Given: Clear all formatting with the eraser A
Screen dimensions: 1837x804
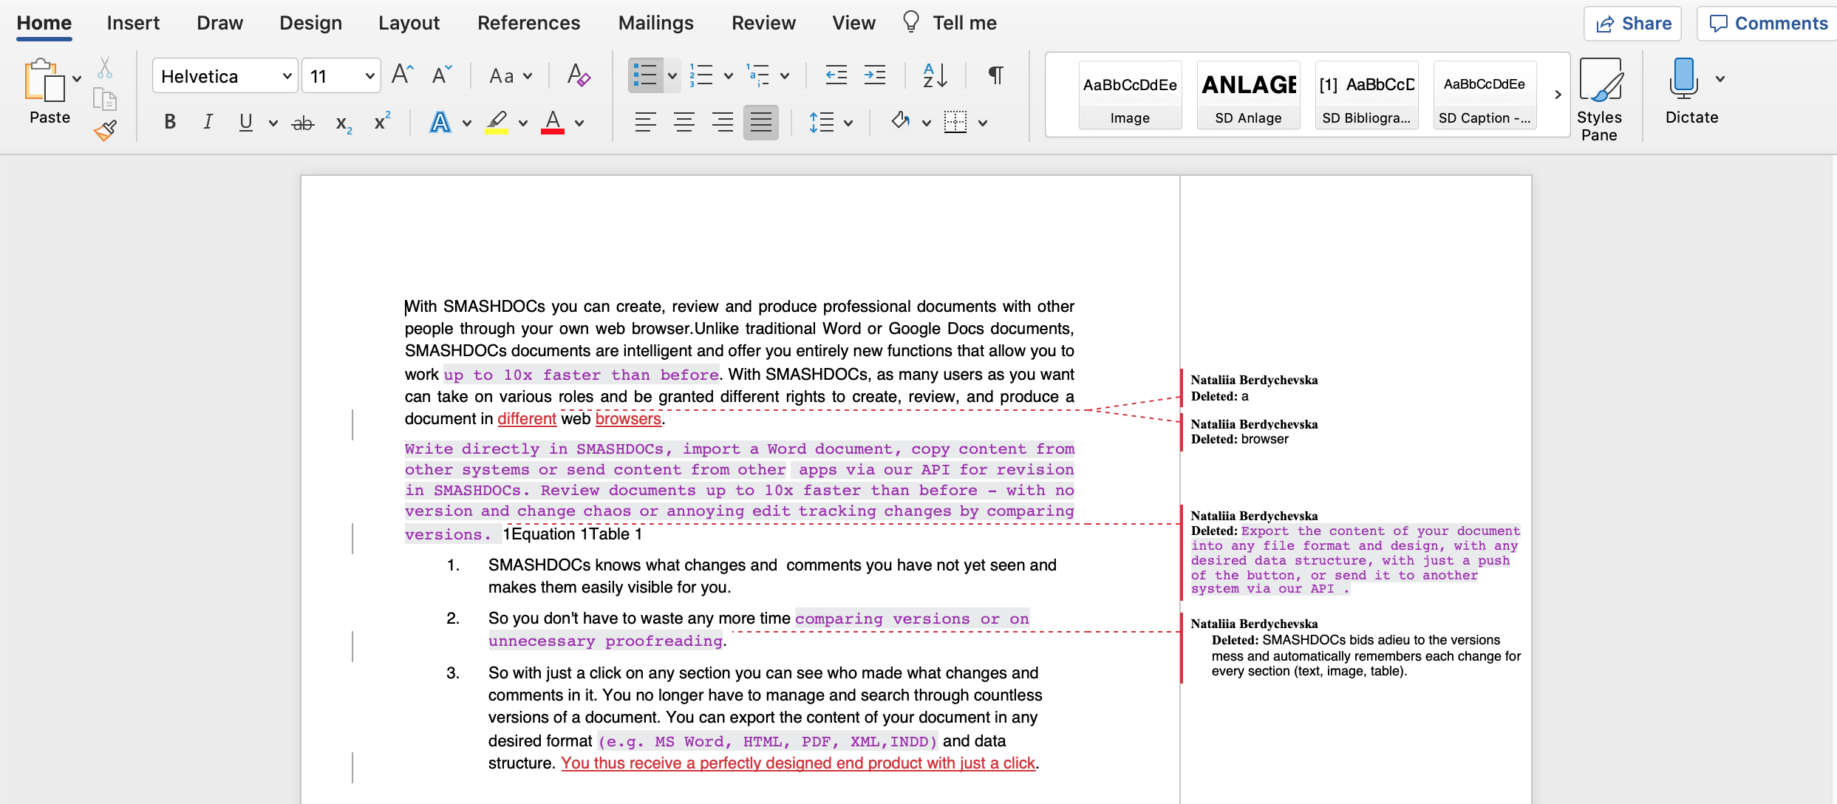Looking at the screenshot, I should 578,75.
